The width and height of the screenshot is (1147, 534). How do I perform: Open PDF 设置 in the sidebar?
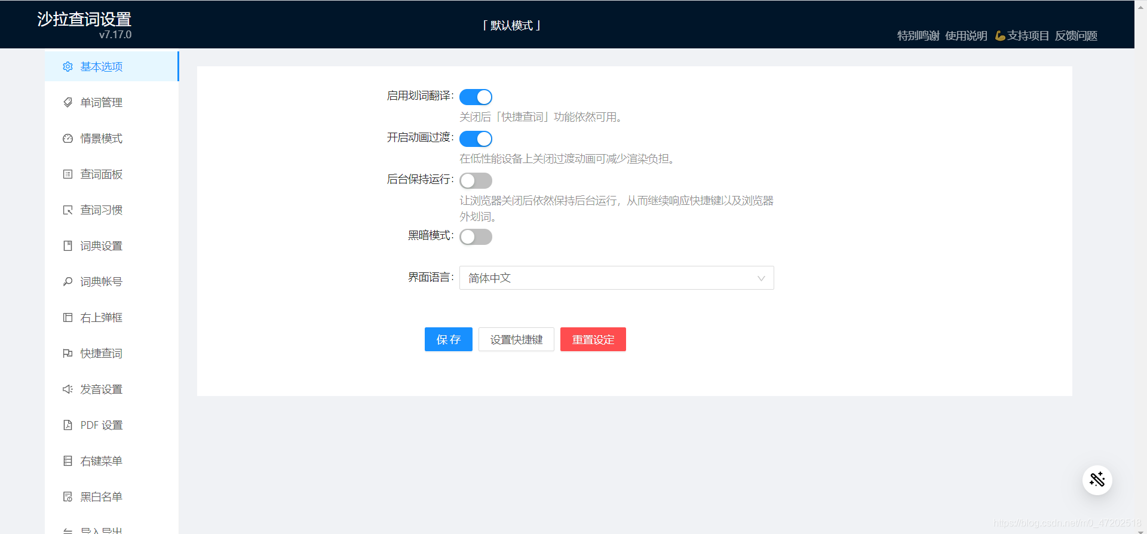[x=112, y=425]
